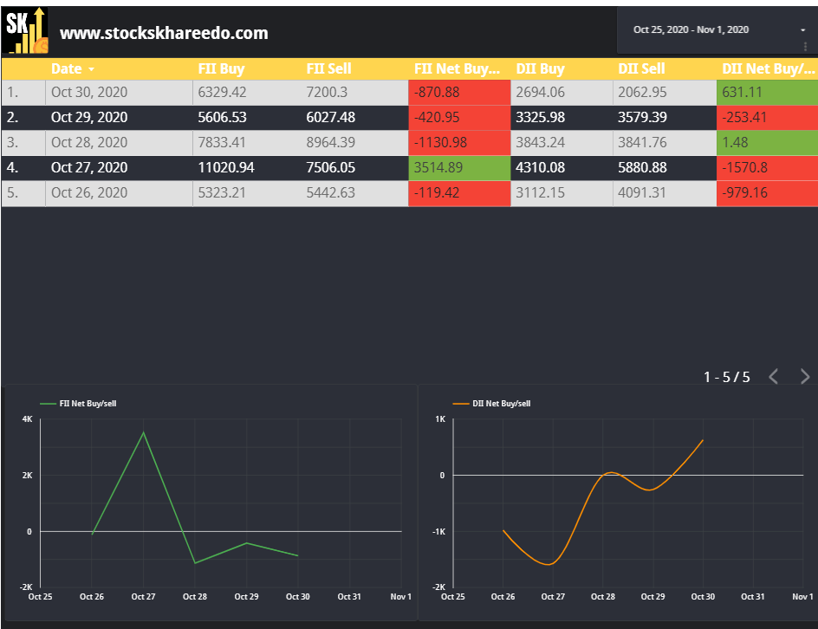Click the SK stocks logo icon

(25, 30)
